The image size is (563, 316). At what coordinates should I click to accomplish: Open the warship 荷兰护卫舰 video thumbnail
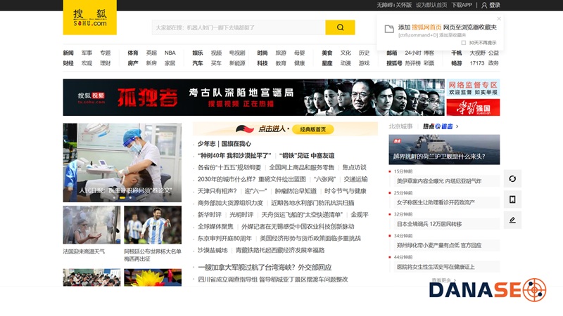[x=444, y=150]
